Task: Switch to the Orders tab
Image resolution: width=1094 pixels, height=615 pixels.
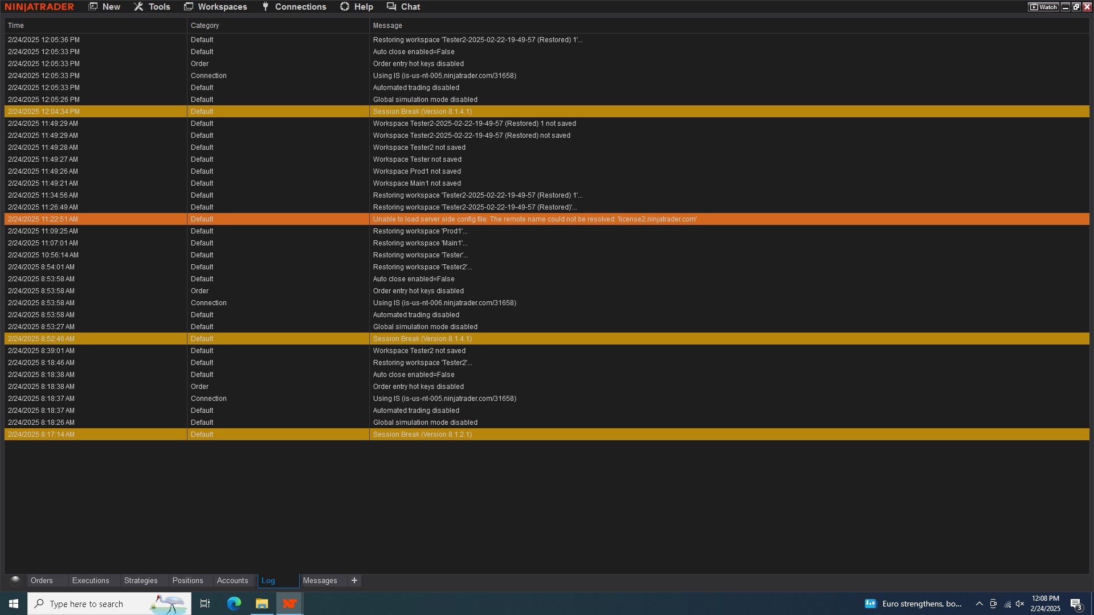Action: tap(42, 580)
